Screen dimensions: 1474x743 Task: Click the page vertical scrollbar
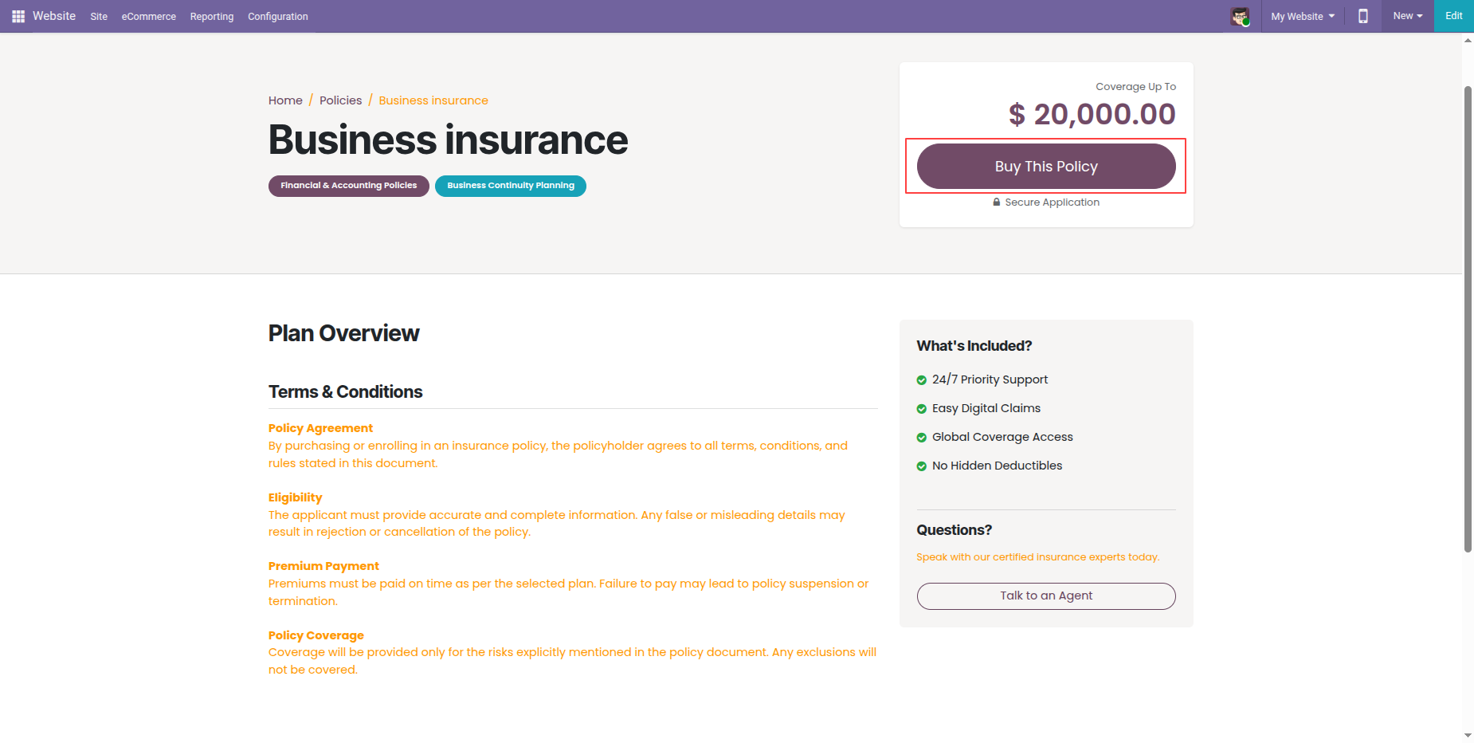[x=1468, y=319]
